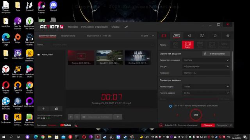Open Google Chrome desktop shortcut
The height and width of the screenshot is (140, 250).
(x=30, y=87)
